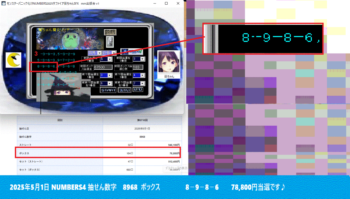Click the 164口 cell
This screenshot has height=199, width=350.
tap(119, 153)
